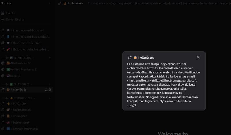Image resolution: width=231 pixels, height=135 pixels.
Task: Click plus icon to add channel in KEZDŐLÉPÉSEK
Action: coord(50,98)
